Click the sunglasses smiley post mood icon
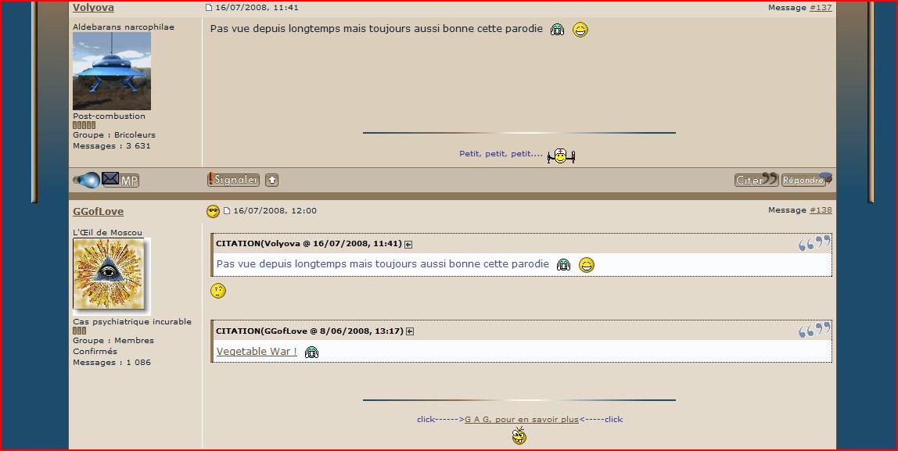Image resolution: width=898 pixels, height=451 pixels. [x=213, y=211]
